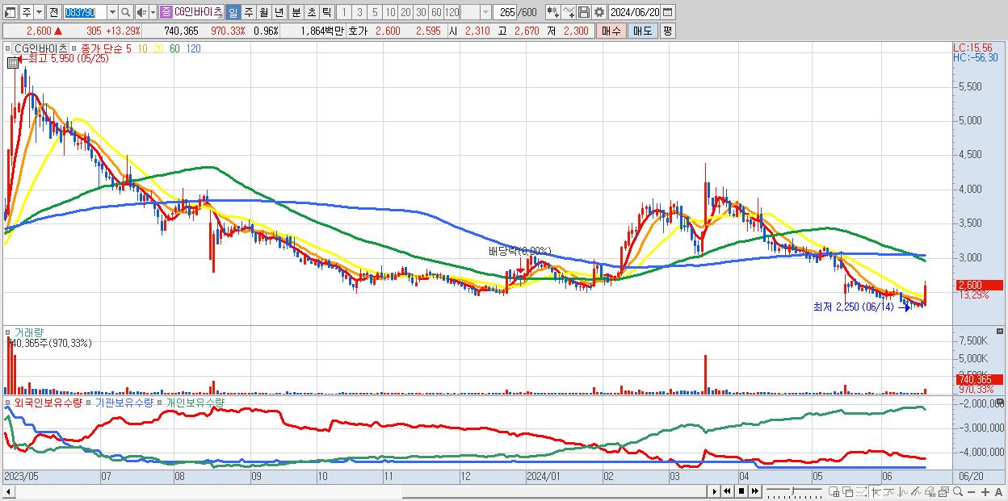Image resolution: width=1008 pixels, height=501 pixels.
Task: Select the 3 interval button
Action: [359, 12]
